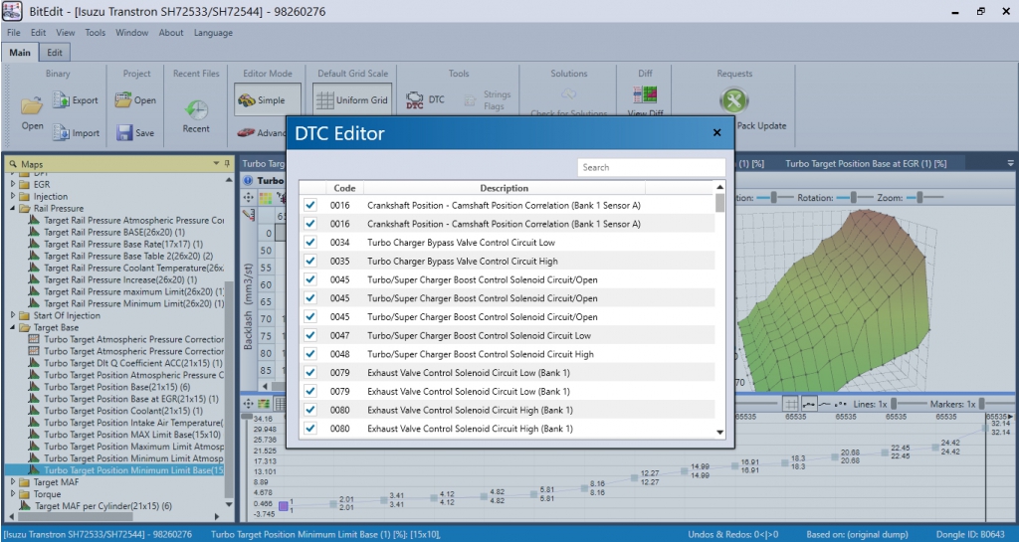Screen dimensions: 1019x542
Task: Toggle 0047 Boost Control Solenoid Low checkbox
Action: coord(310,335)
